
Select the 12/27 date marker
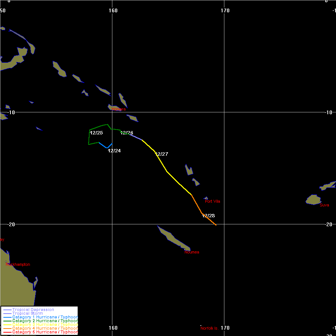coord(162,154)
